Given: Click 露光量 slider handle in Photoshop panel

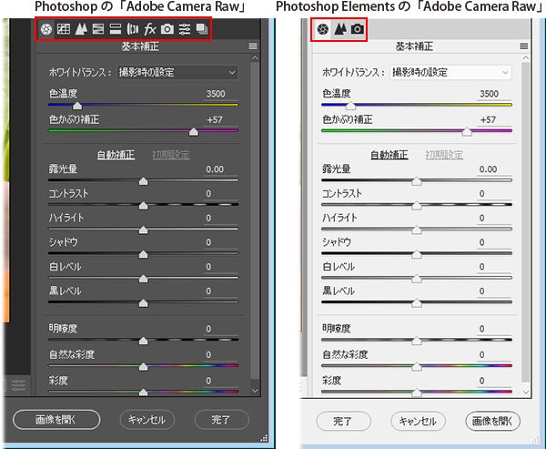Looking at the screenshot, I should 143,181.
